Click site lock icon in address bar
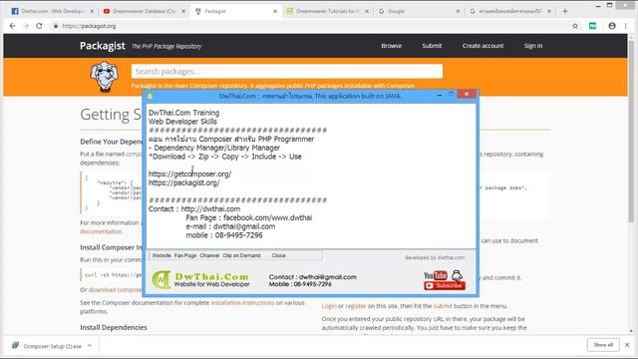Screen dimensions: 638x359 (56, 26)
